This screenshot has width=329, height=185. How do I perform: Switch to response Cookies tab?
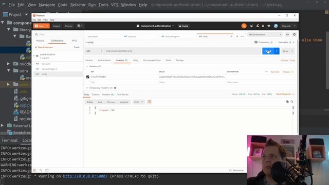click(96, 95)
